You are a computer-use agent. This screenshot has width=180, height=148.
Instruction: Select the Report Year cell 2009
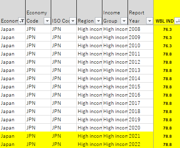point(141,37)
